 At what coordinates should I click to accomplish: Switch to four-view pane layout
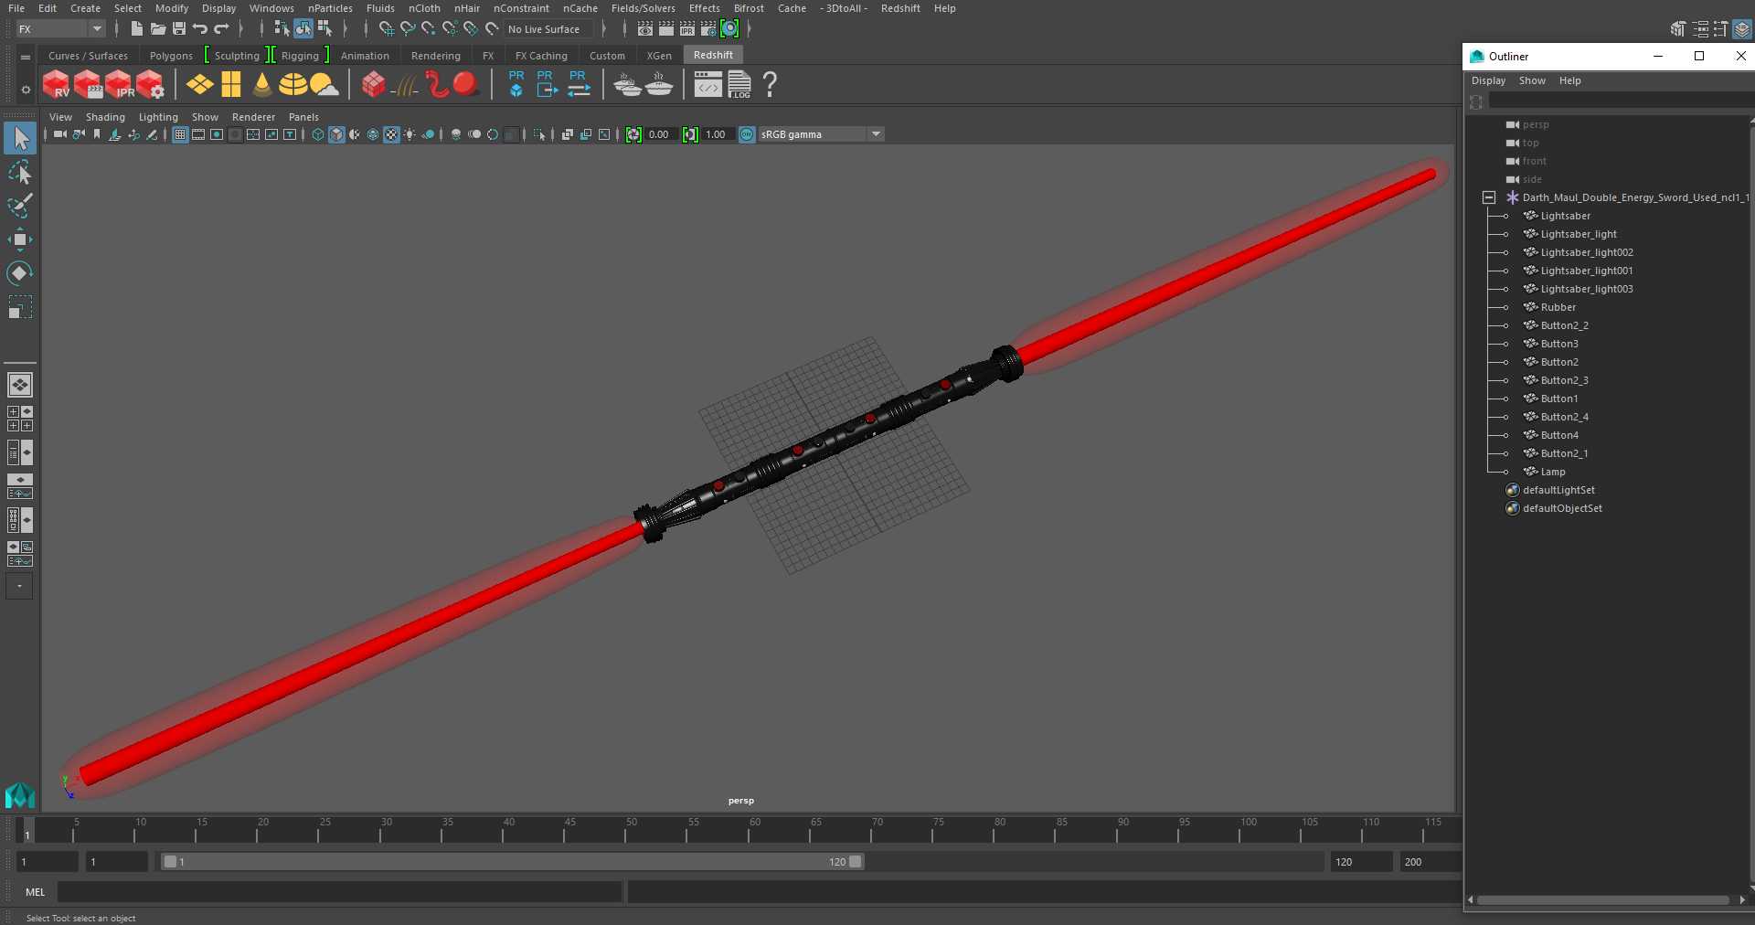tap(20, 419)
